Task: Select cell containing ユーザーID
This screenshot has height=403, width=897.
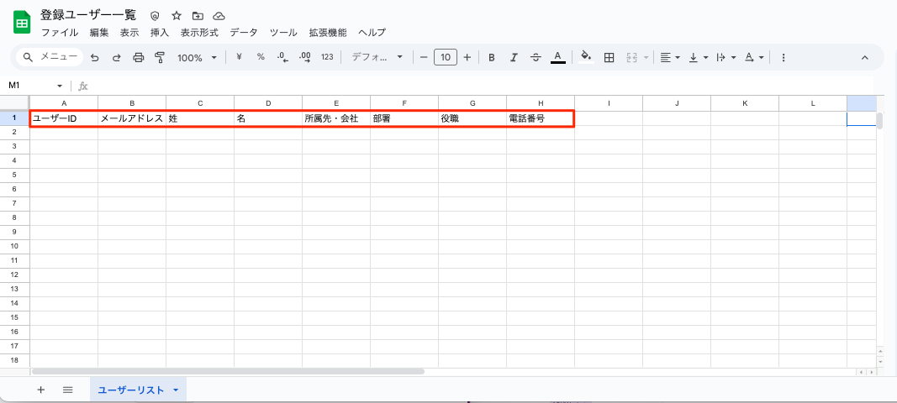Action: 64,119
